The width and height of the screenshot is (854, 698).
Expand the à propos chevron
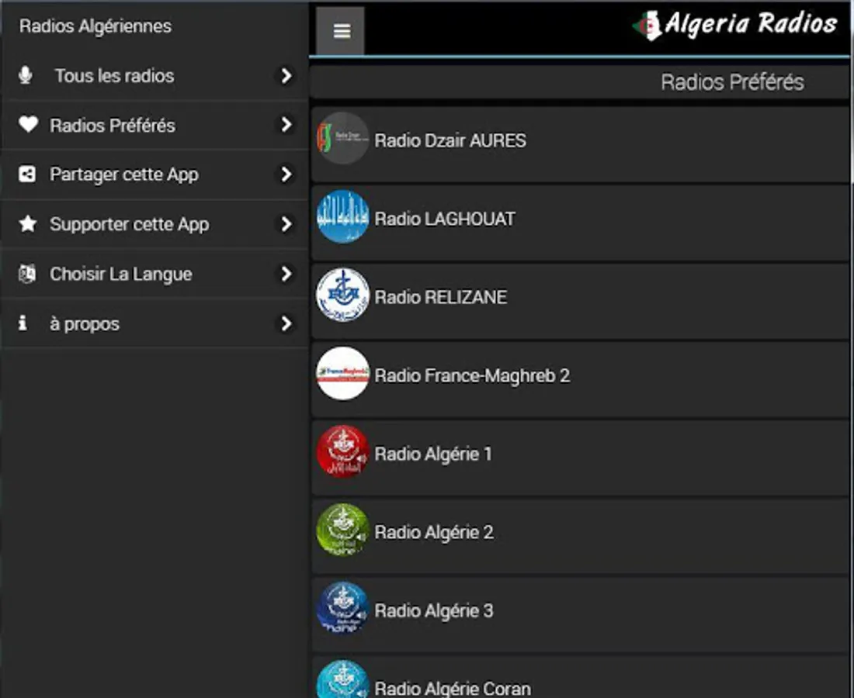pos(286,323)
